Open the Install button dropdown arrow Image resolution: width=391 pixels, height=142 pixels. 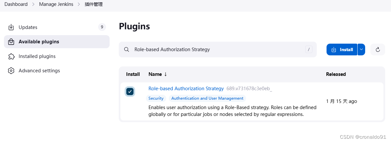(361, 50)
